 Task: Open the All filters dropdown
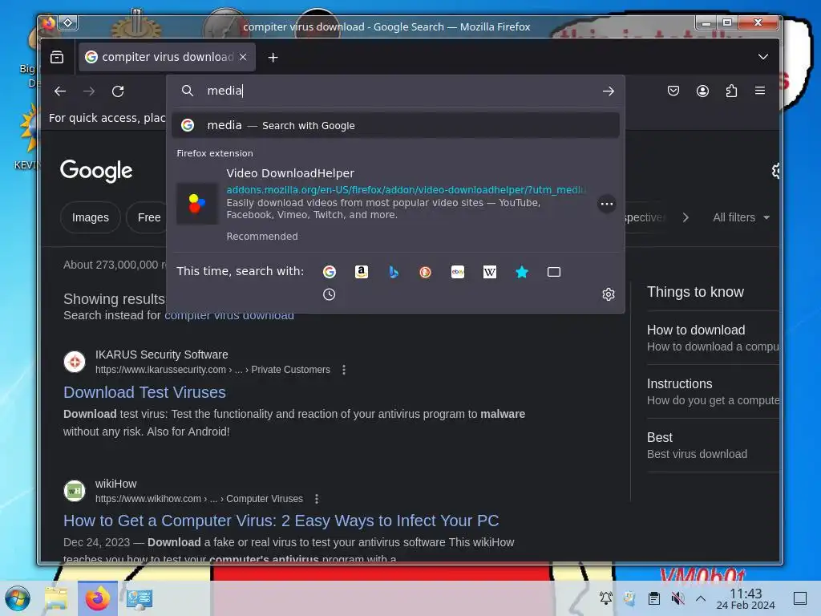click(x=741, y=217)
